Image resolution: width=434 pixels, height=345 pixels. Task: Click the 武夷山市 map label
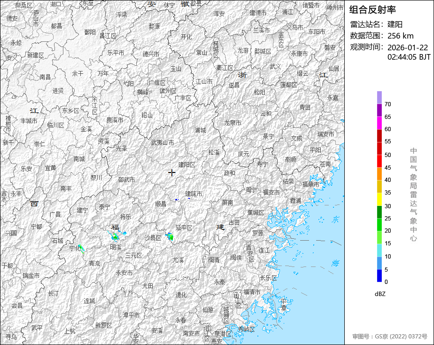163,142
